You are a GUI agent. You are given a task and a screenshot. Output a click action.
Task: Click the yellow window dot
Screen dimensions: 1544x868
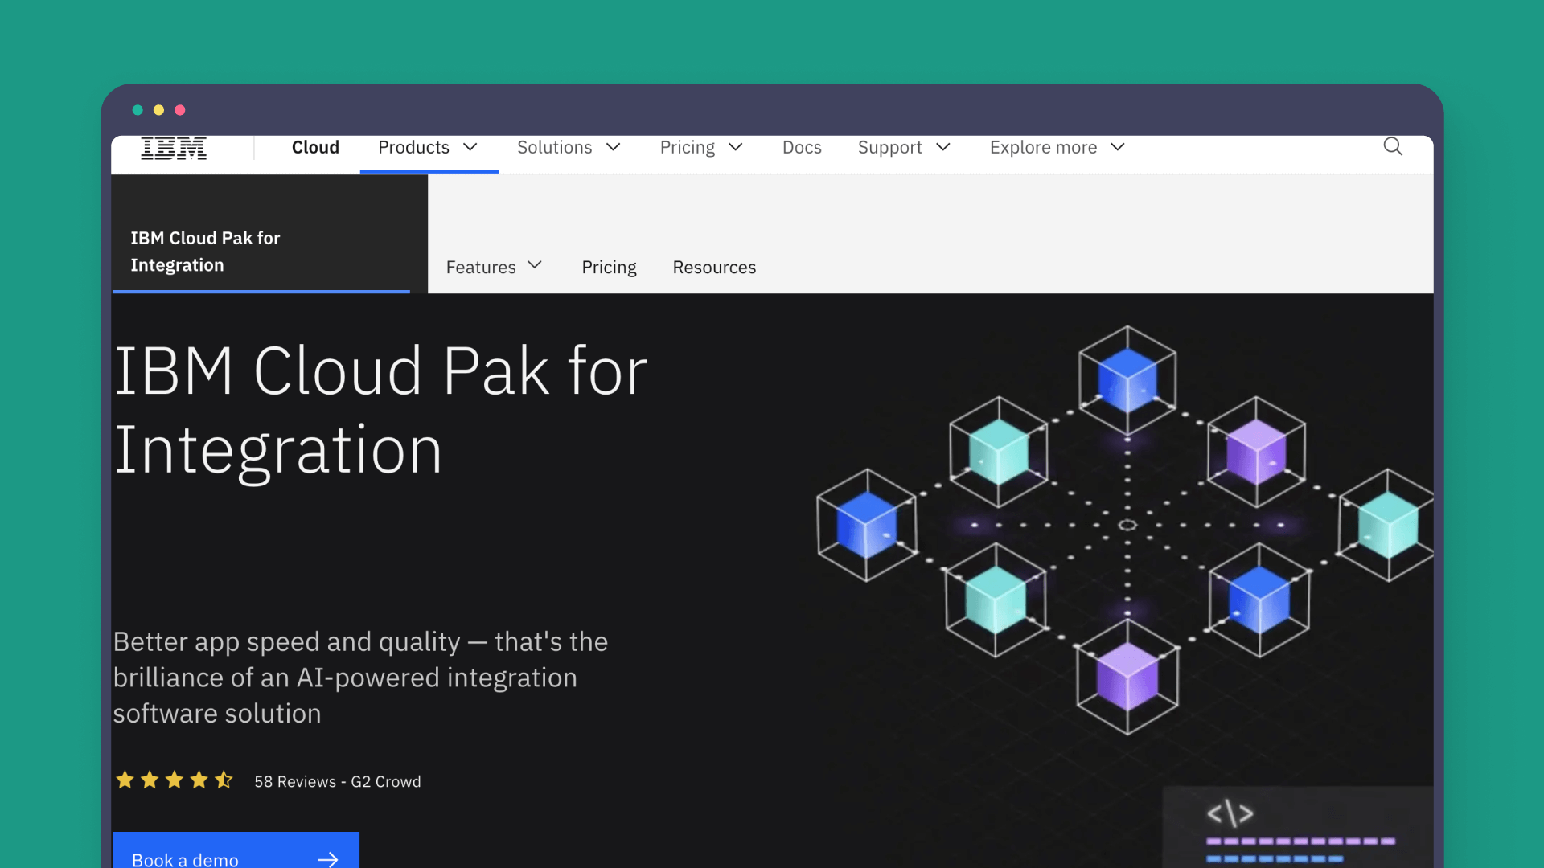[x=158, y=110]
